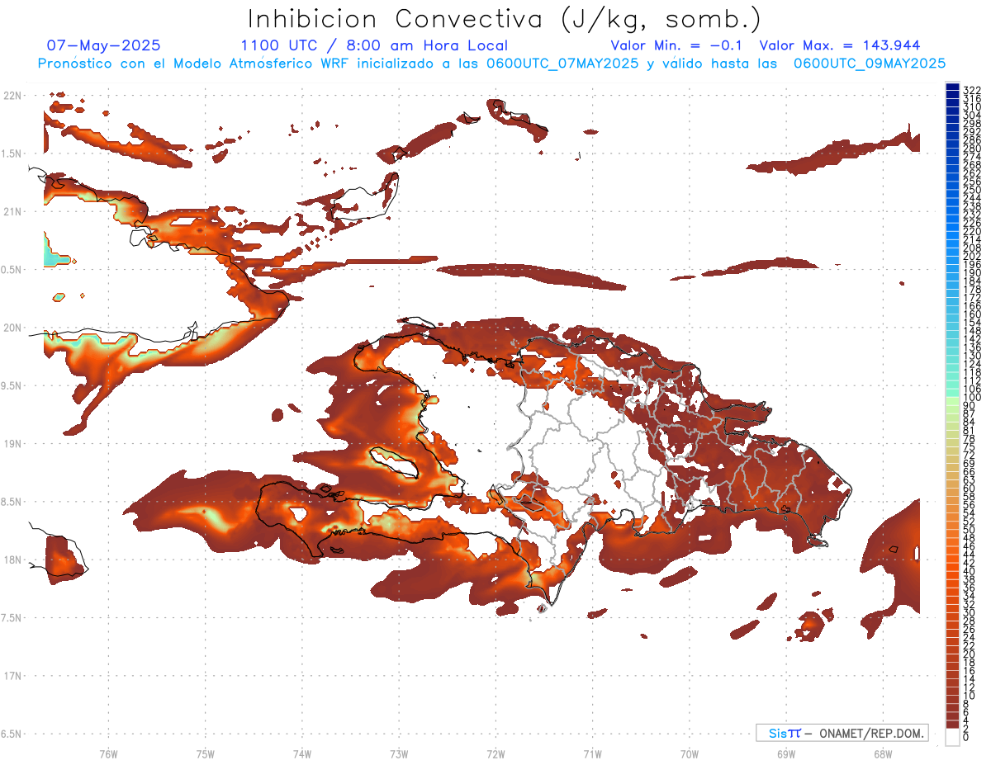Click the title "Inhibicion Convectiva (J/kg, somb.)"
The width and height of the screenshot is (991, 765).
pyautogui.click(x=505, y=20)
